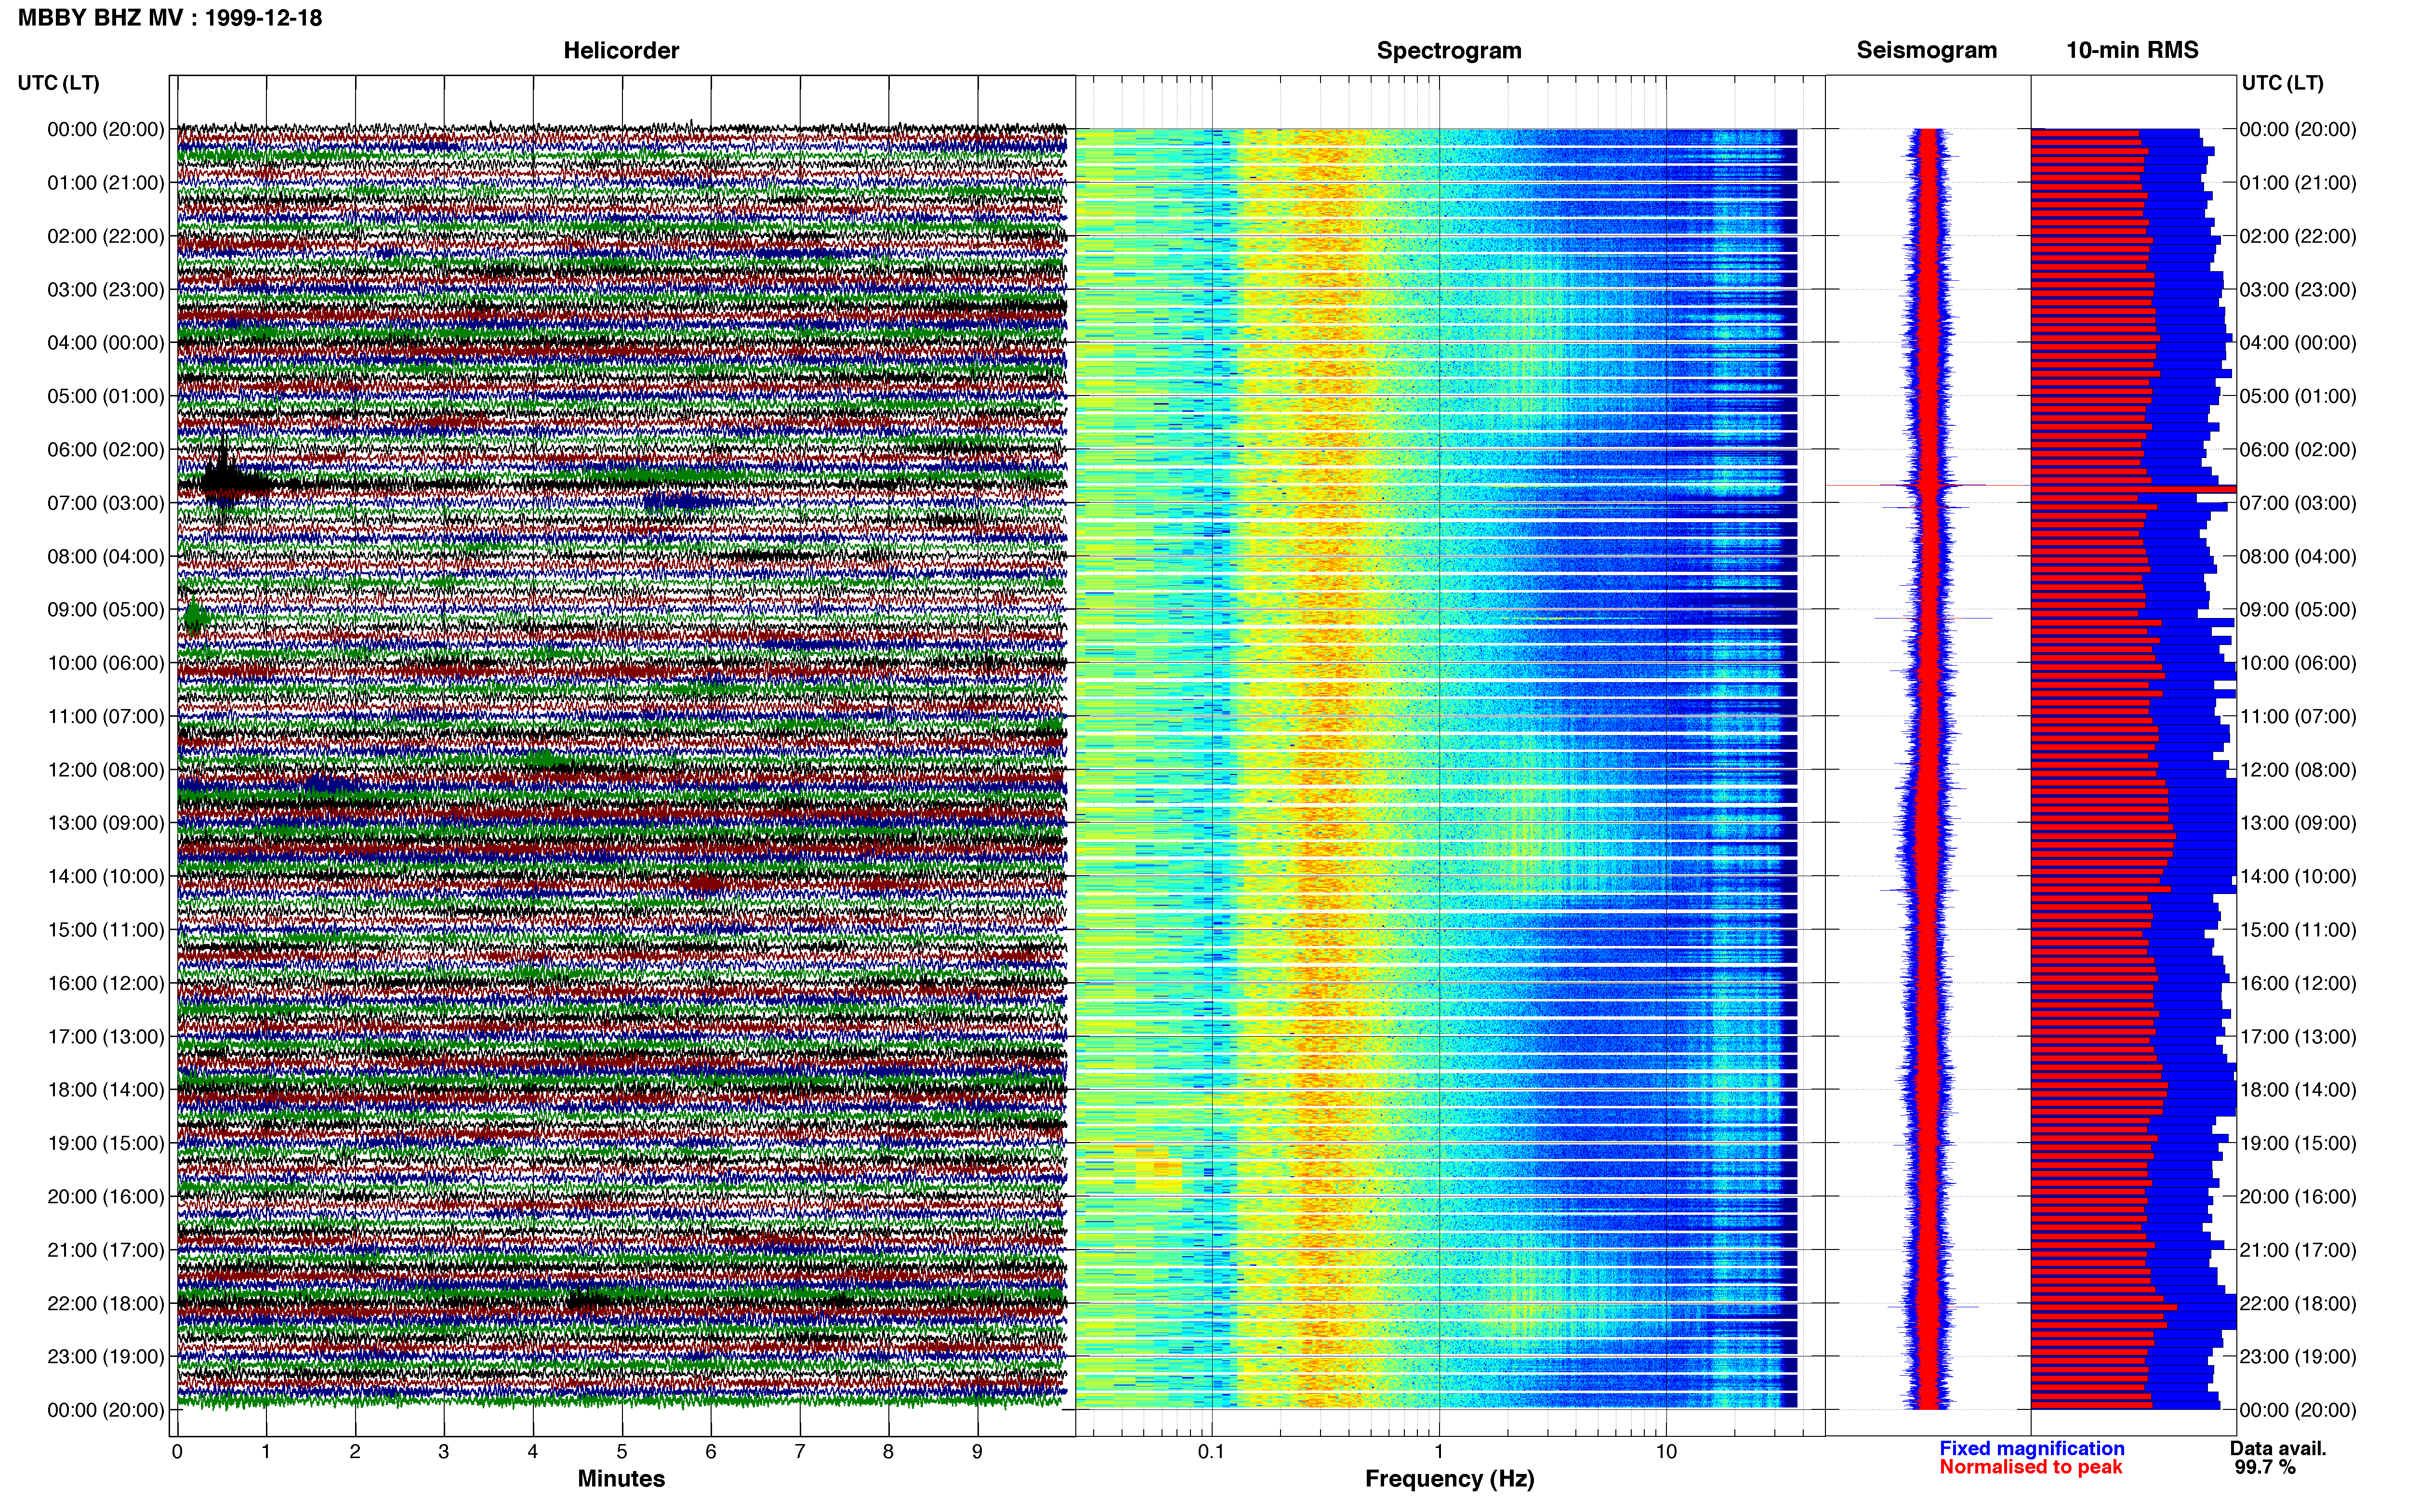Click the right 'UTC (LT)' axis label

(2282, 83)
